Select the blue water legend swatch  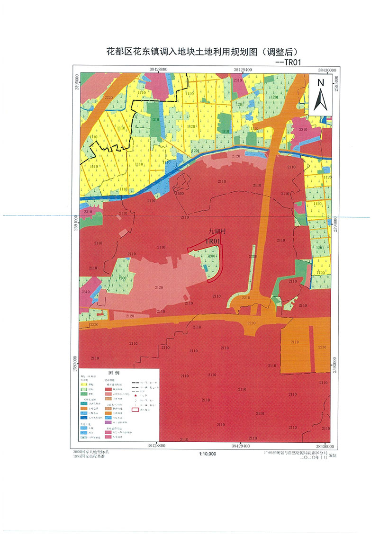108,418
